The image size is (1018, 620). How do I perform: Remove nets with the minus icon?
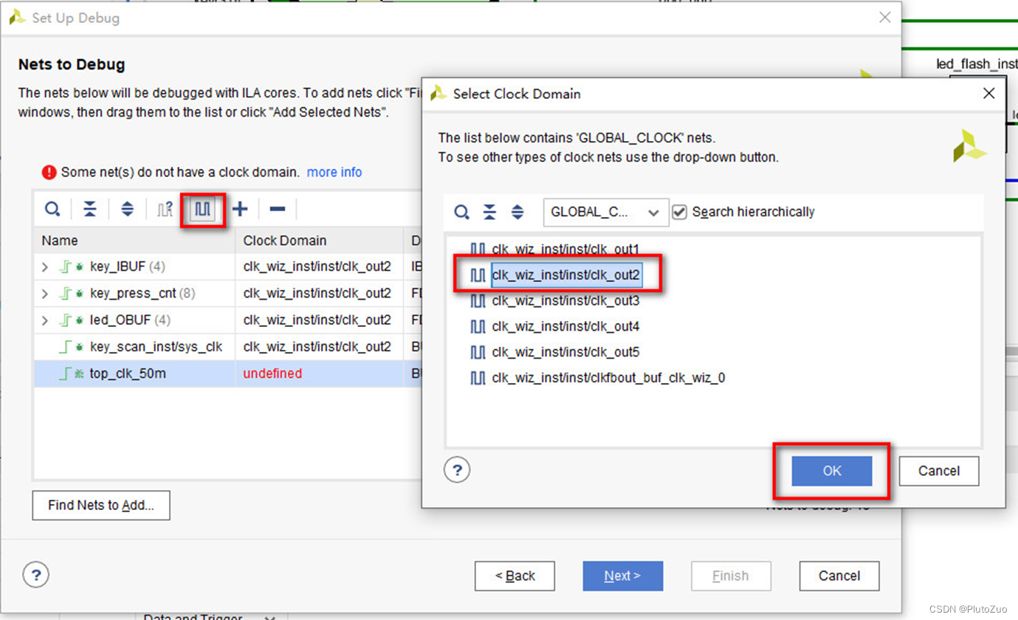click(x=276, y=209)
